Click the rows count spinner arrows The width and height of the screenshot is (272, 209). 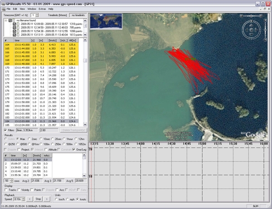tap(11, 181)
